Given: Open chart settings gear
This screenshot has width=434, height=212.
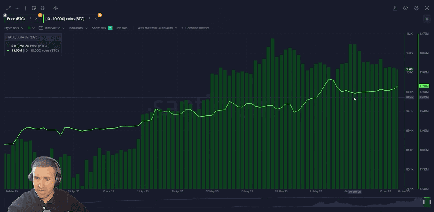Looking at the screenshot, I should click(x=416, y=8).
